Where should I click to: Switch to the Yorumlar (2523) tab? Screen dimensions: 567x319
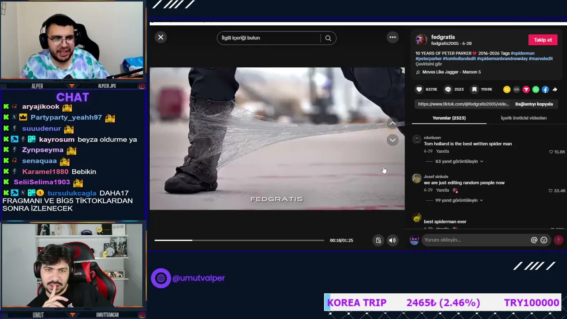pyautogui.click(x=449, y=118)
